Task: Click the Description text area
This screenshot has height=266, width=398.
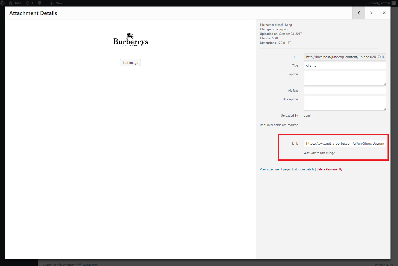Action: tap(345, 103)
